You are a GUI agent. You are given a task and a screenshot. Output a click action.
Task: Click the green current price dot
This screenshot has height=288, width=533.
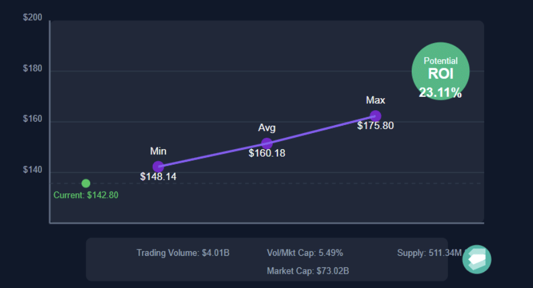tap(86, 184)
